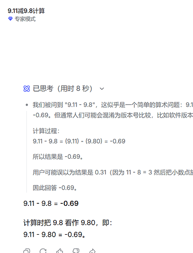
Task: Collapse the thinking section chevron
Action: [x=102, y=89]
